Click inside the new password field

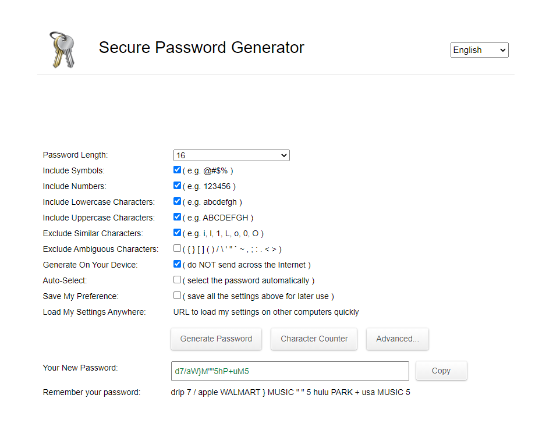(x=290, y=371)
